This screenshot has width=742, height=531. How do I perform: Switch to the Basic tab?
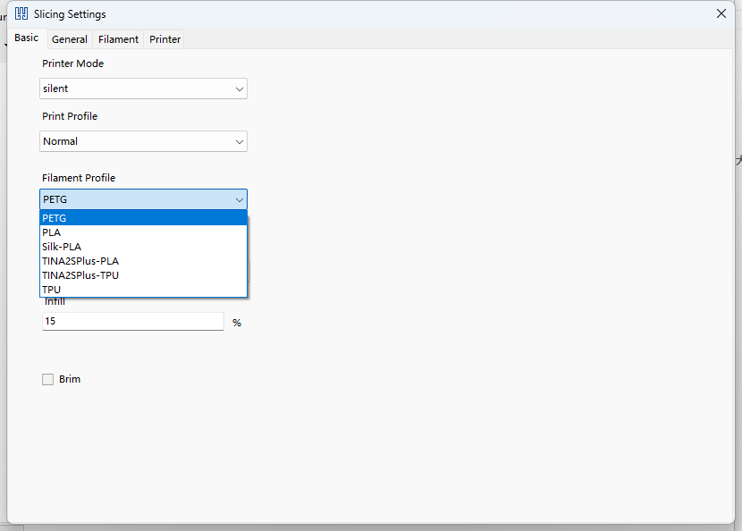[27, 38]
